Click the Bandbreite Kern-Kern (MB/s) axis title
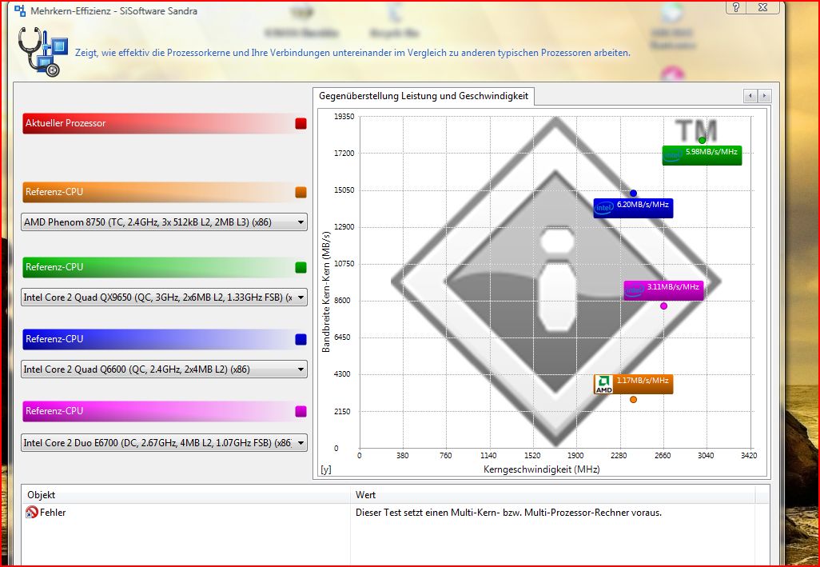The height and width of the screenshot is (567, 820). coord(326,291)
